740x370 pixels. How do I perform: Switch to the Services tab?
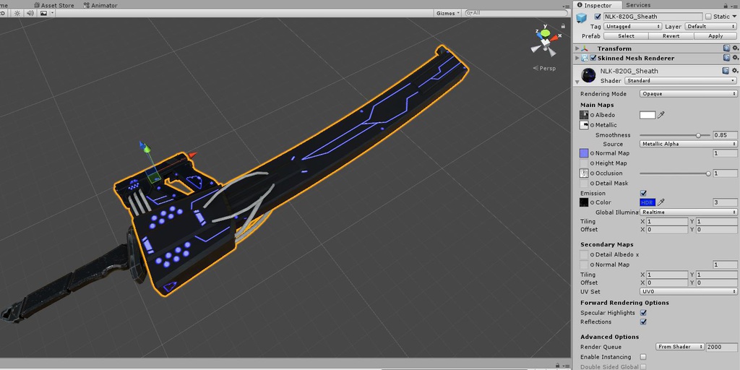(638, 5)
